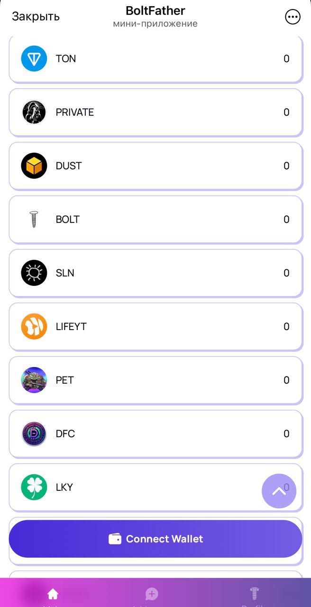Select the SLN sun icon
Viewport: 311px width, 607px height.
click(x=34, y=273)
